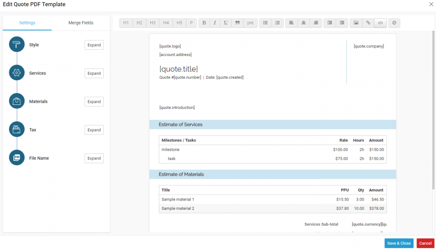The height and width of the screenshot is (249, 436).
Task: Expand the Services settings section
Action: point(94,73)
